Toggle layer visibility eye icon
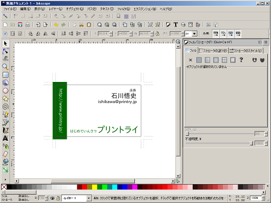Screen dimensions: 271x203 click(x=52, y=198)
